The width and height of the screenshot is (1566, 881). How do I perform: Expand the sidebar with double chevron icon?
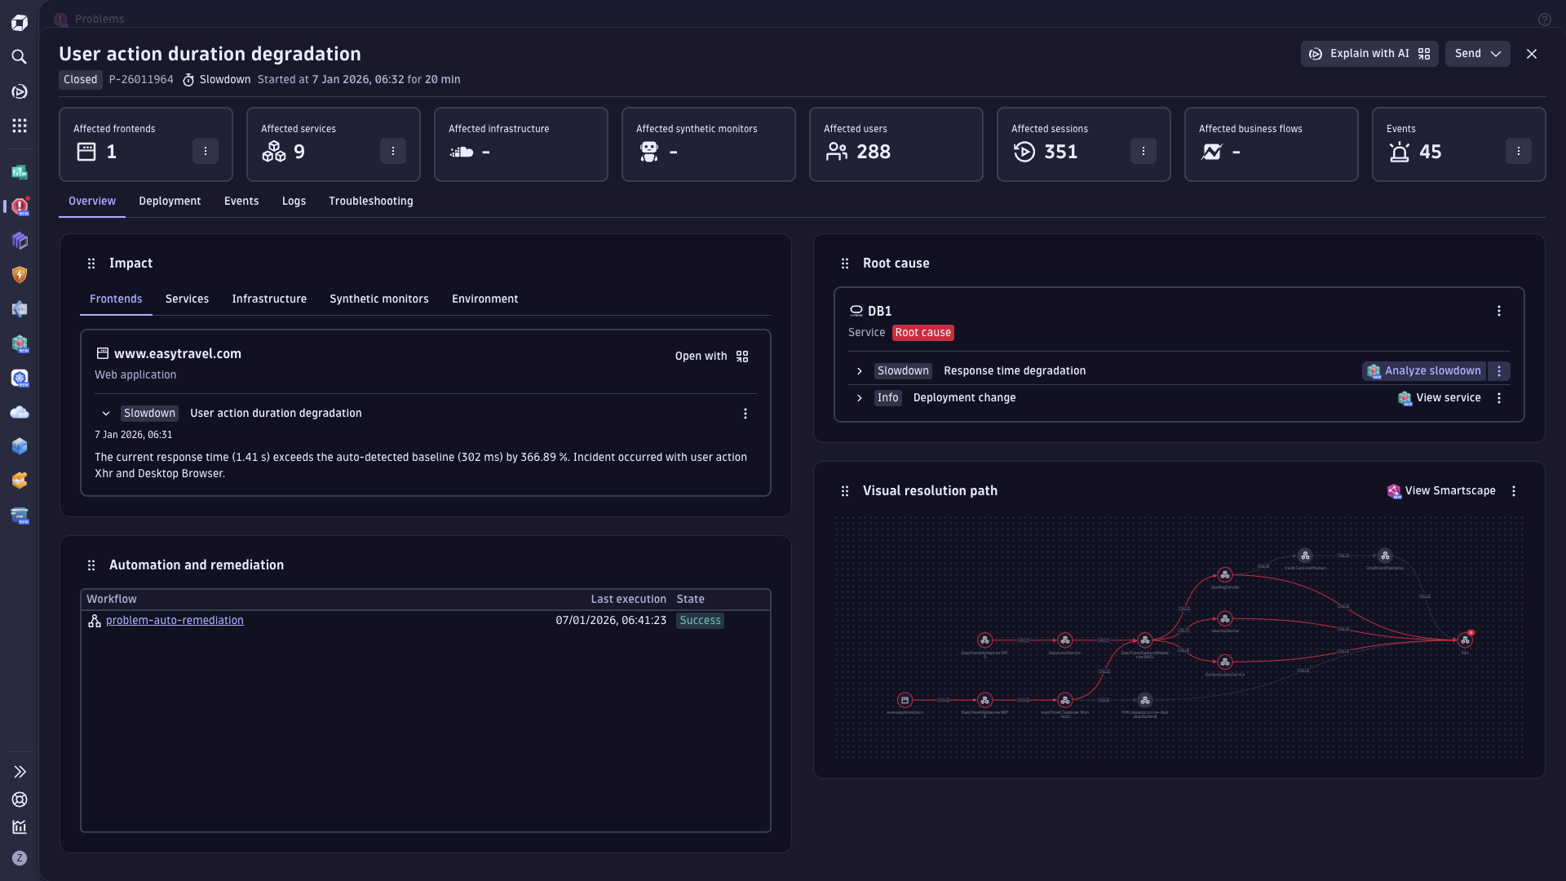click(20, 772)
